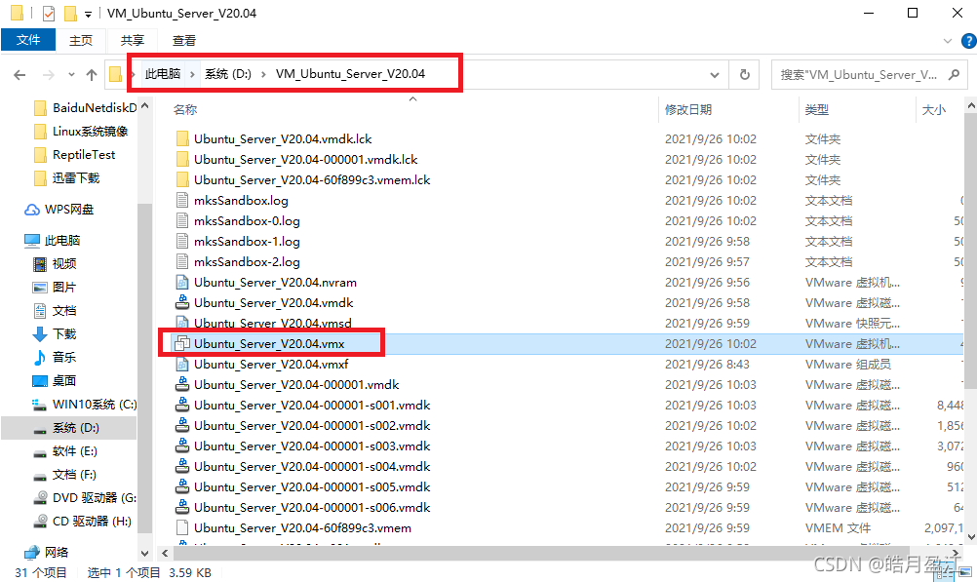
Task: Click 此电脑 in the address path
Action: (x=163, y=73)
